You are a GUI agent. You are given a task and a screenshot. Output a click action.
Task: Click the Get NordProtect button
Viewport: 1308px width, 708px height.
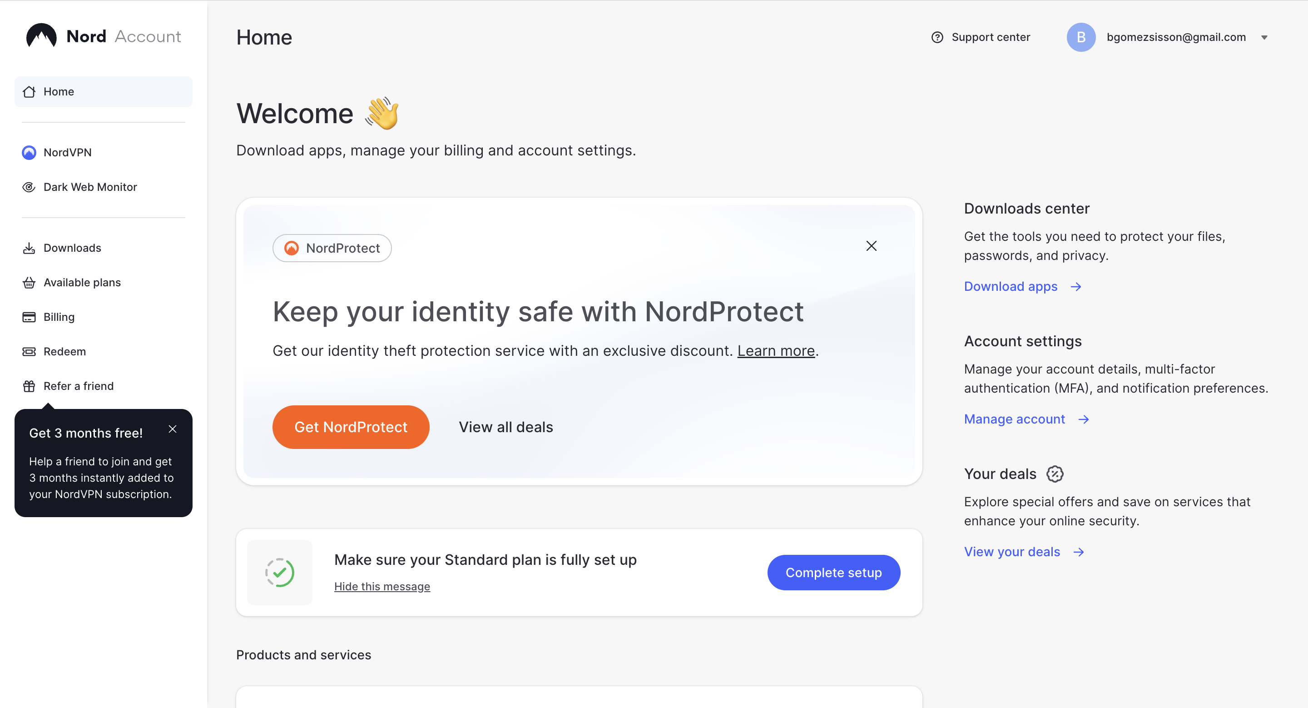(x=351, y=427)
